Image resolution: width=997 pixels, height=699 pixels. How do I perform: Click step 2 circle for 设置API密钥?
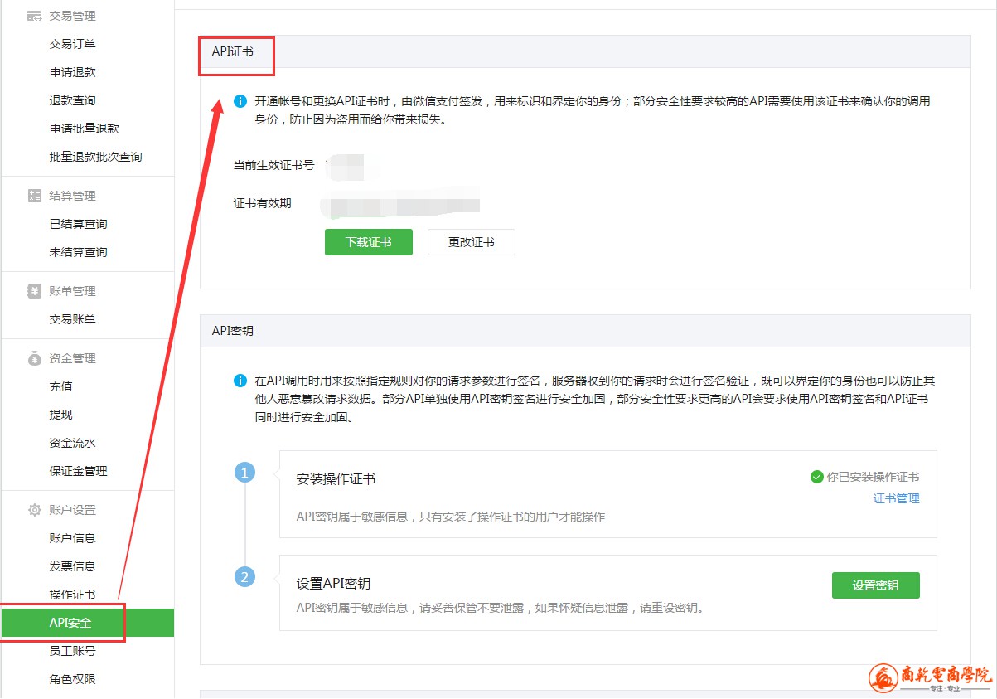click(x=244, y=576)
